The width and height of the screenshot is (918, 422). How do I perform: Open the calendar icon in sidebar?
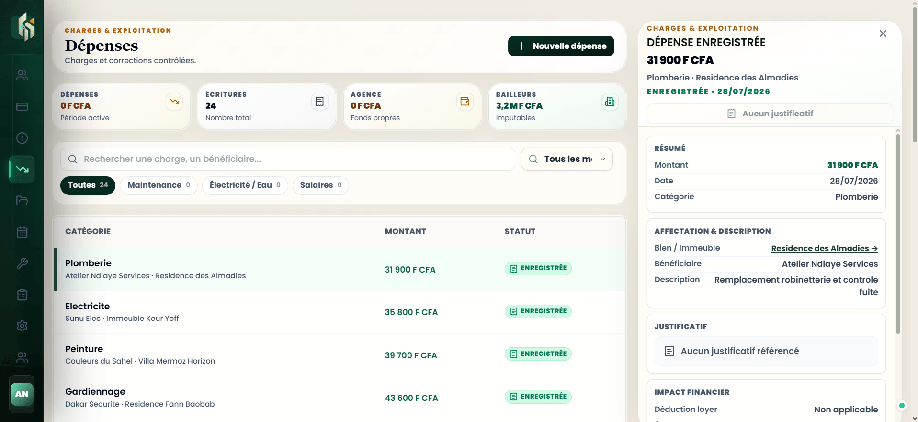pyautogui.click(x=22, y=232)
